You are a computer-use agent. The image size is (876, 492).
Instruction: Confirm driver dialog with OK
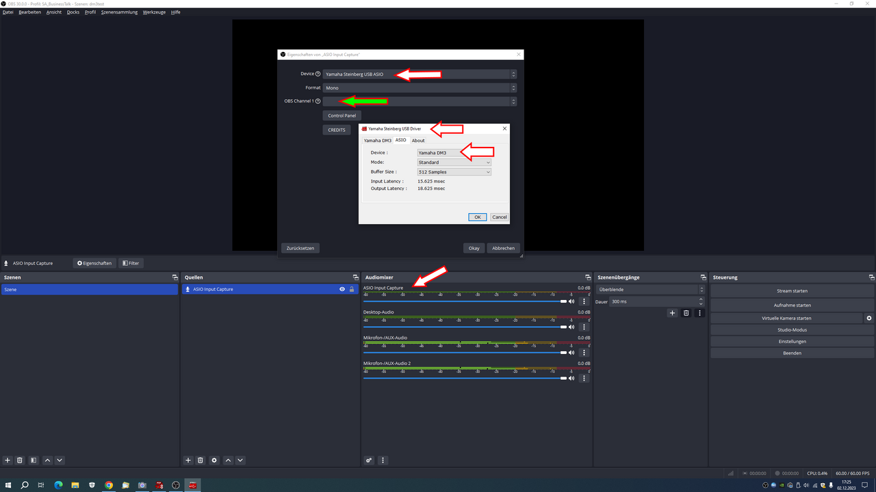478,217
